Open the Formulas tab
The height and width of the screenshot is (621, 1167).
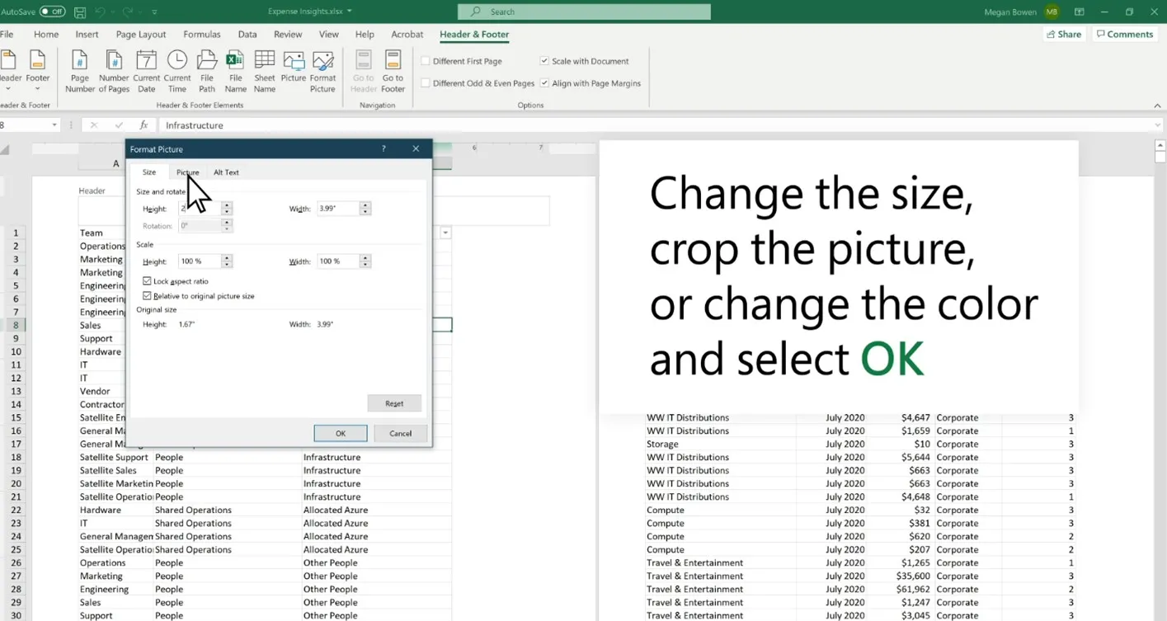point(202,35)
